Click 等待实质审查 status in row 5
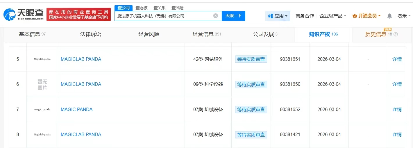This screenshot has width=413, height=148. 251,59
